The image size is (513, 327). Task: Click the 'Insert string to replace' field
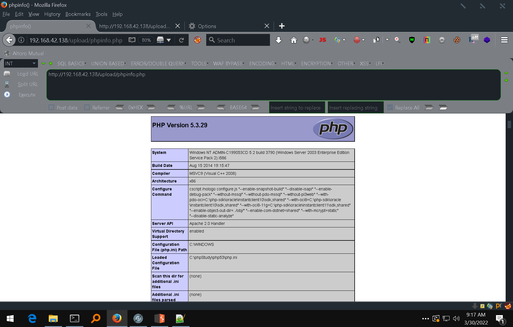click(x=297, y=107)
